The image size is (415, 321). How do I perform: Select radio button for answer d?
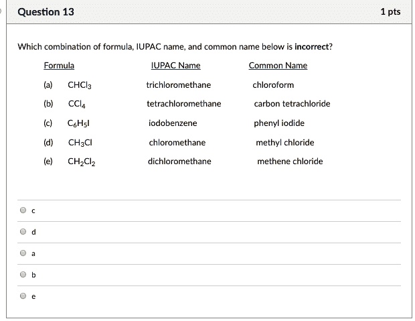click(x=23, y=232)
